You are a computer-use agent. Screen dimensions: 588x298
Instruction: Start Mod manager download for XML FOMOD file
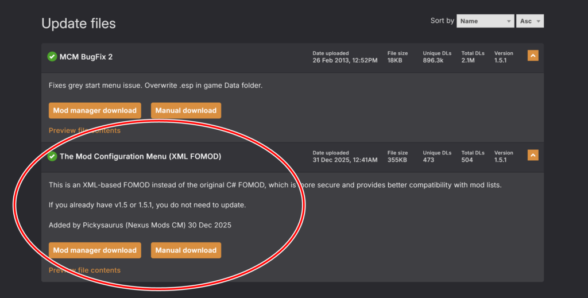pyautogui.click(x=95, y=250)
